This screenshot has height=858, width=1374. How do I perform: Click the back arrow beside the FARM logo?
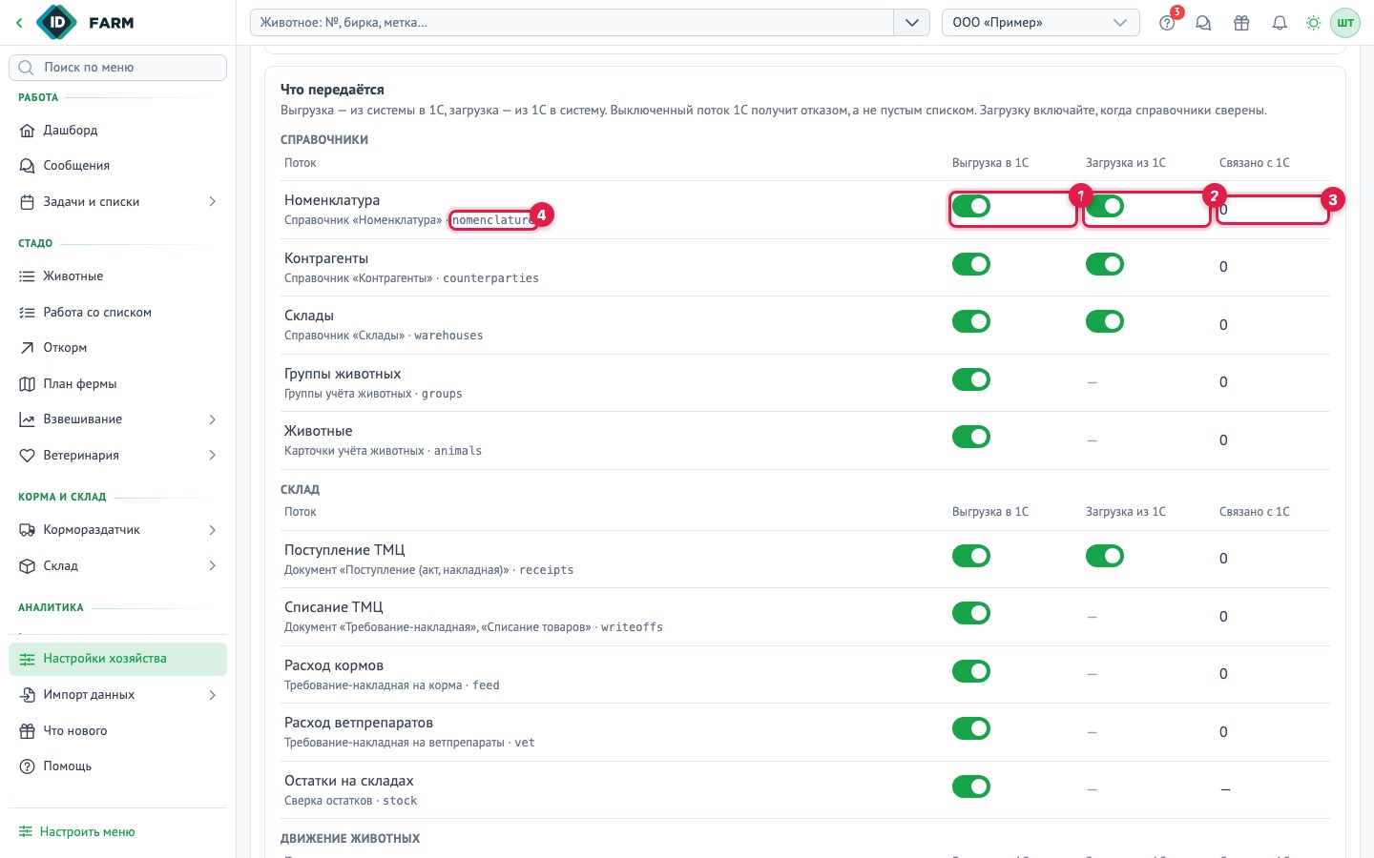tap(19, 23)
